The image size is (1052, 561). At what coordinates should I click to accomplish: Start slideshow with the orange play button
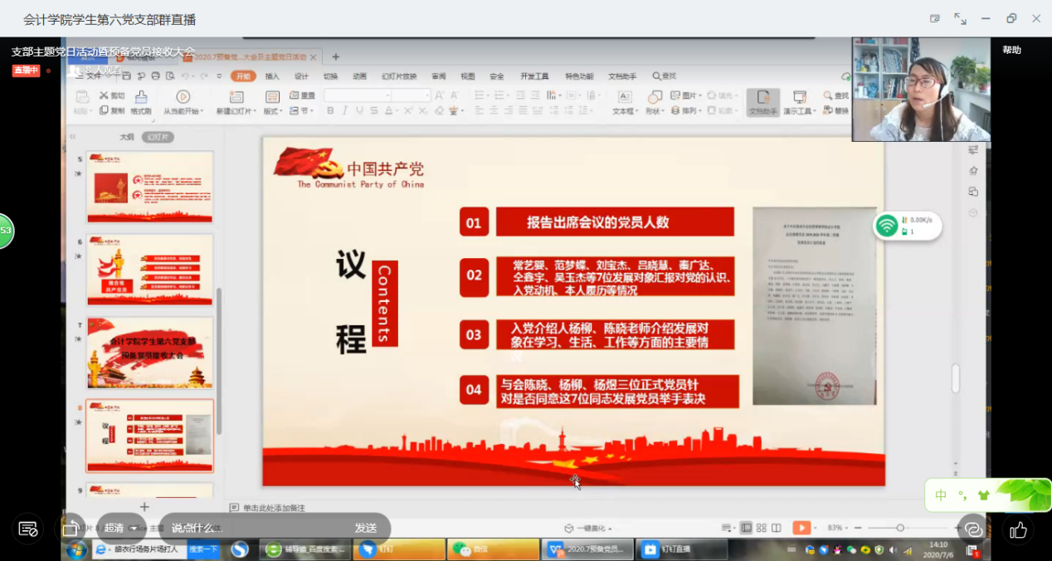click(x=801, y=528)
